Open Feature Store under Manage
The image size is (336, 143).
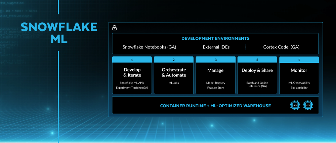[x=215, y=88]
